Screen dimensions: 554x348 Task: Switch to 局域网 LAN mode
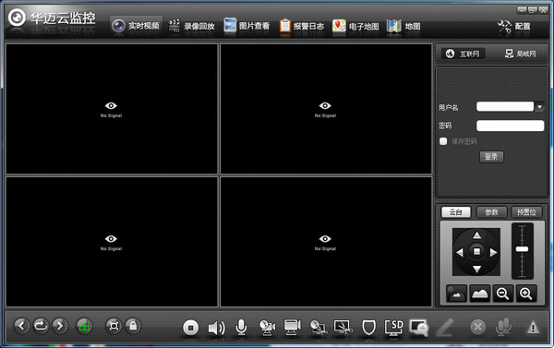[520, 54]
